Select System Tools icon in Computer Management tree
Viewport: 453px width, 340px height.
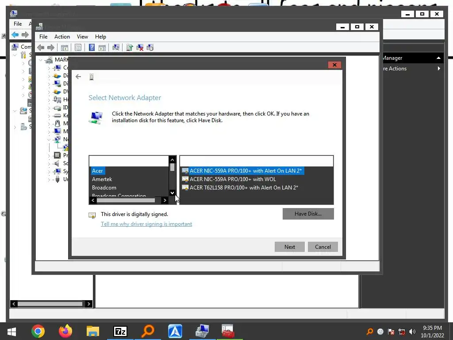click(x=23, y=55)
